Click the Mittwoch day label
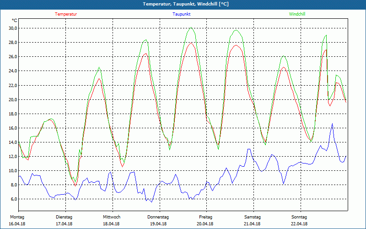 (x=112, y=217)
